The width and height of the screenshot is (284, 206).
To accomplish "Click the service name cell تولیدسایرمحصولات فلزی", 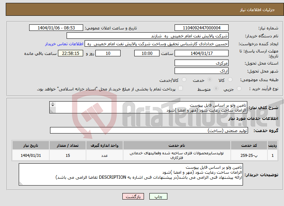I will 177,155.
